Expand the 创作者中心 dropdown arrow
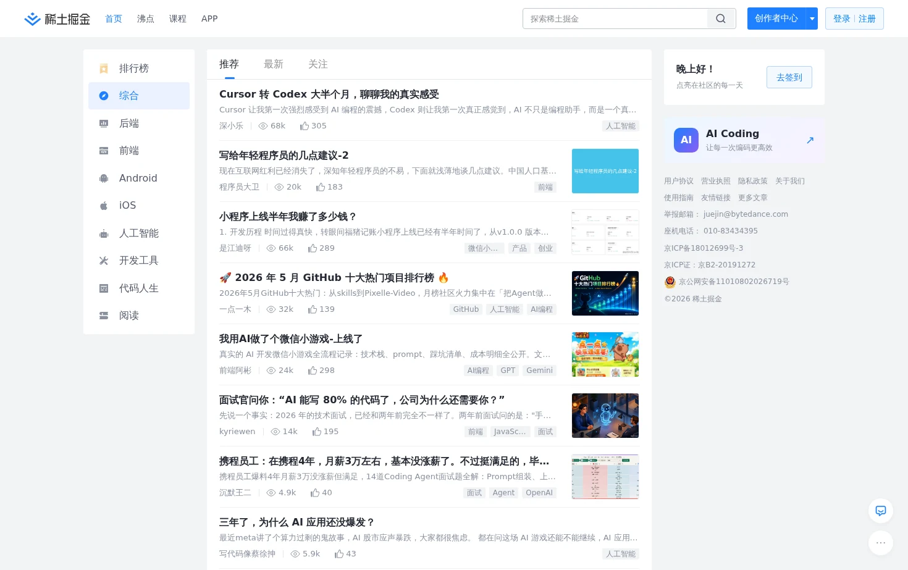The image size is (908, 570). pos(812,19)
